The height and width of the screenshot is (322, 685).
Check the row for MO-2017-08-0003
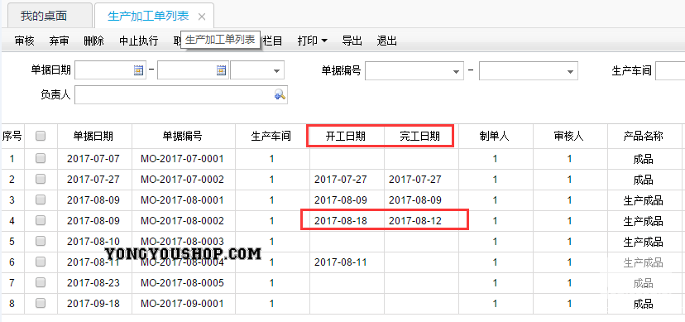coord(41,241)
